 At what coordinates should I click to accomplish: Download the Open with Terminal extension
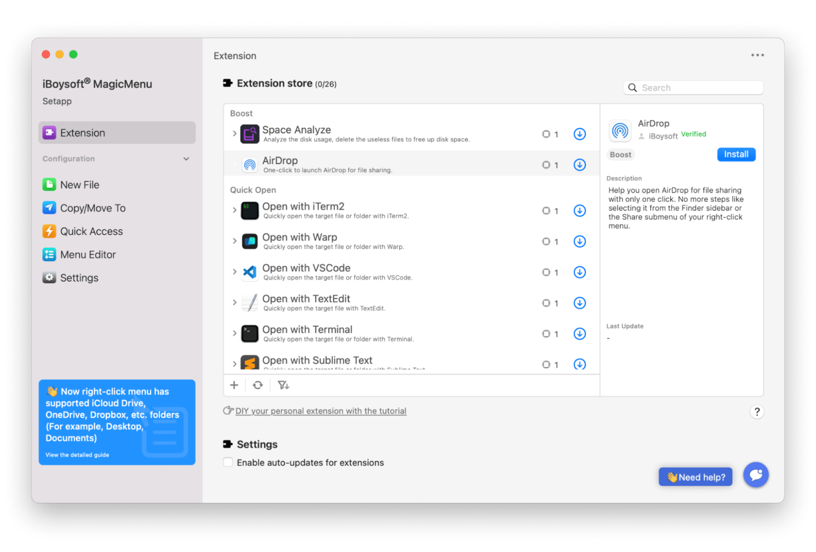[x=580, y=334]
